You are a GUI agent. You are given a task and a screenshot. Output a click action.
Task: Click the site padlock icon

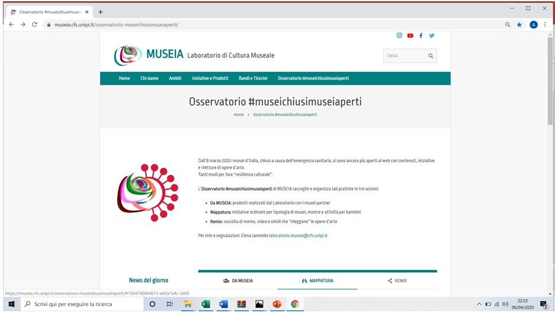49,25
